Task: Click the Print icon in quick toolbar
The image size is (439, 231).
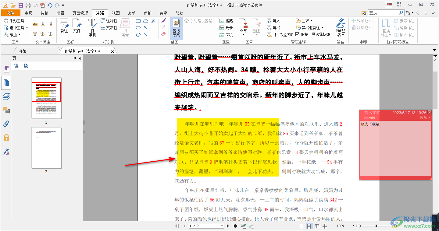Action: 28,5
